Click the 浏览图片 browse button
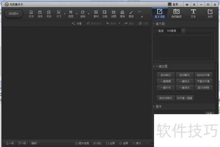Image resolution: width=220 pixels, height=147 pixels. point(13,13)
